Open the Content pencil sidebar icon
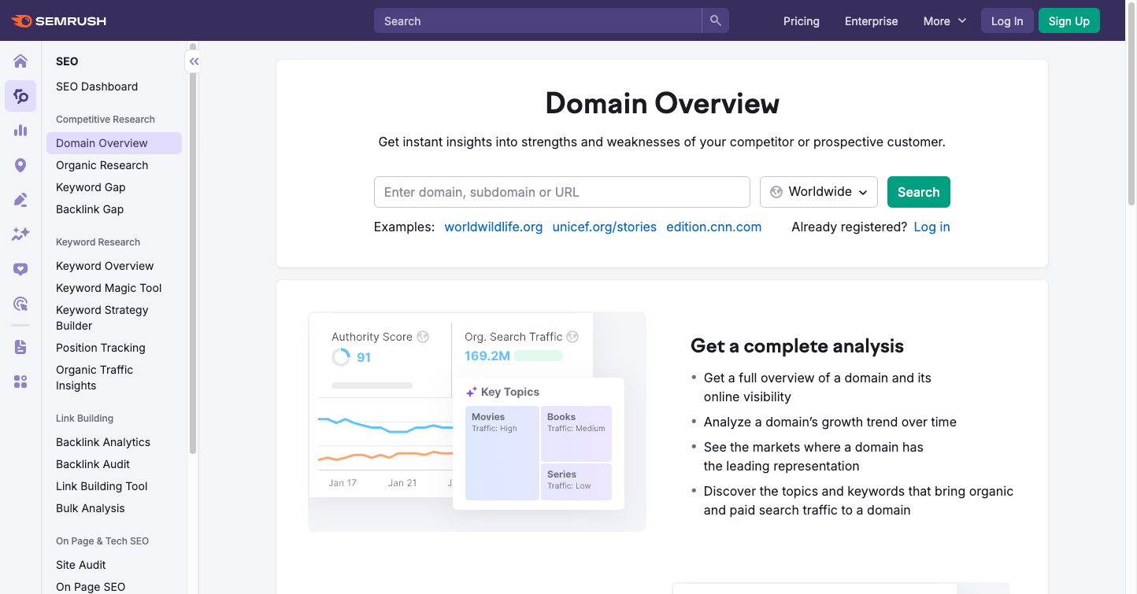The image size is (1137, 594). click(x=20, y=200)
